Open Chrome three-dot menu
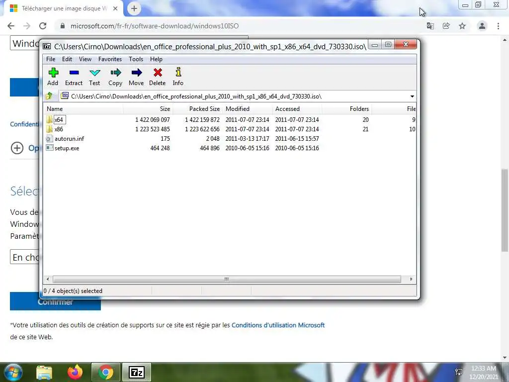This screenshot has width=509, height=382. pos(498,26)
